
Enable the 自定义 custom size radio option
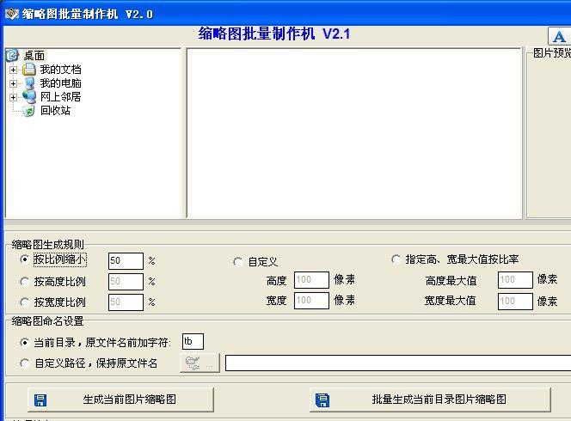click(238, 262)
